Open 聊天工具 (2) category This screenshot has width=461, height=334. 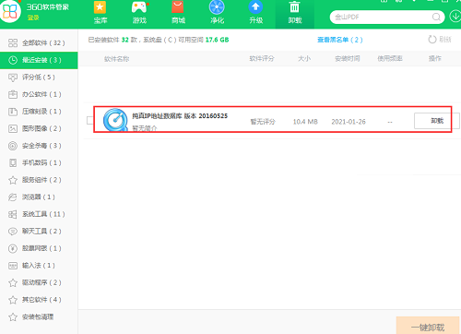[x=39, y=232]
